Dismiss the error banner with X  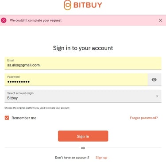coord(160,20)
